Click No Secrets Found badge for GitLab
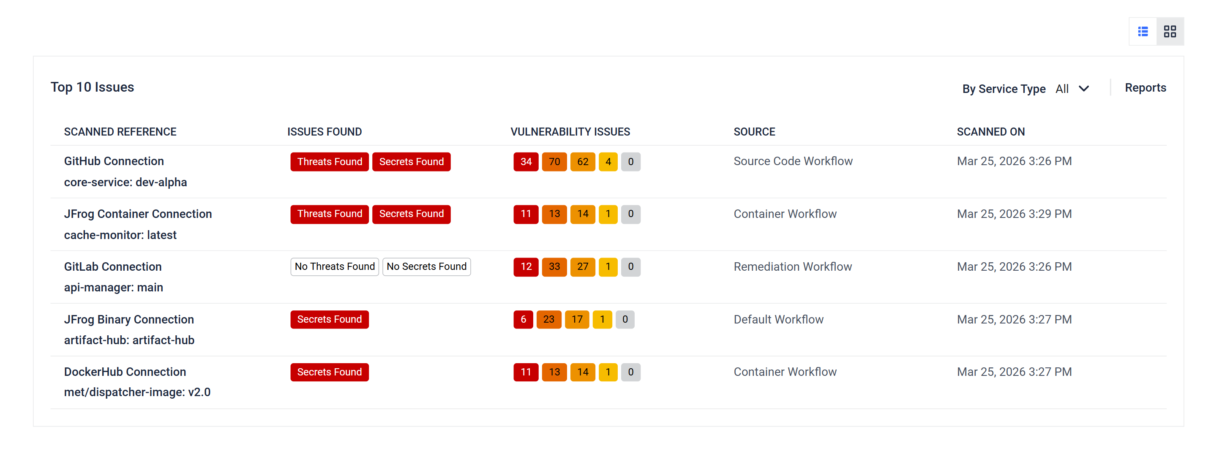1230x462 pixels. pyautogui.click(x=426, y=267)
